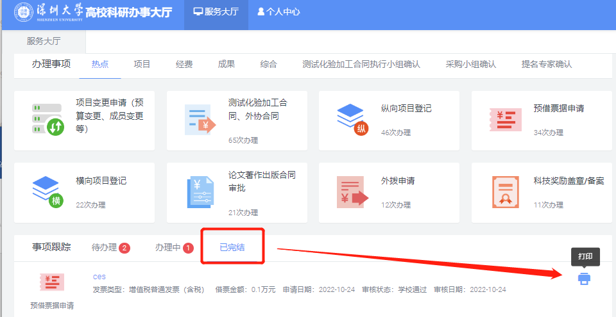Click the 项目变更申请 server icon
This screenshot has height=317, width=616.
point(47,119)
